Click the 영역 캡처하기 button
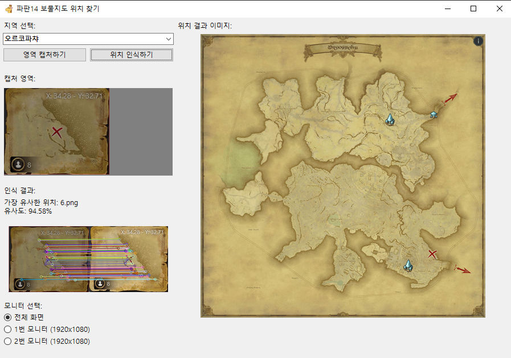The height and width of the screenshot is (358, 511). pos(44,55)
